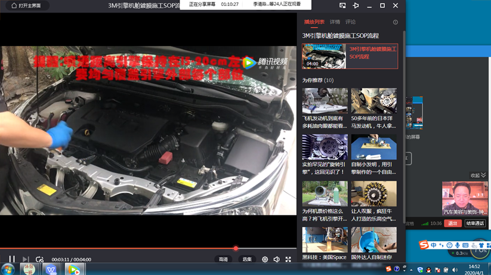Seek to the end of progress bar
The height and width of the screenshot is (275, 491).
coord(295,248)
